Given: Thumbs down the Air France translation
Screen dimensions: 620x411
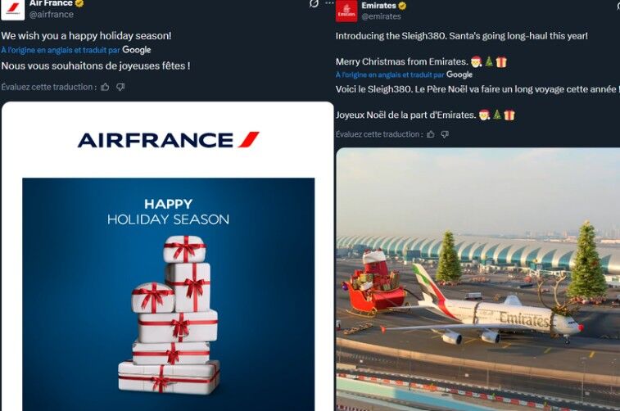Looking at the screenshot, I should (x=120, y=87).
